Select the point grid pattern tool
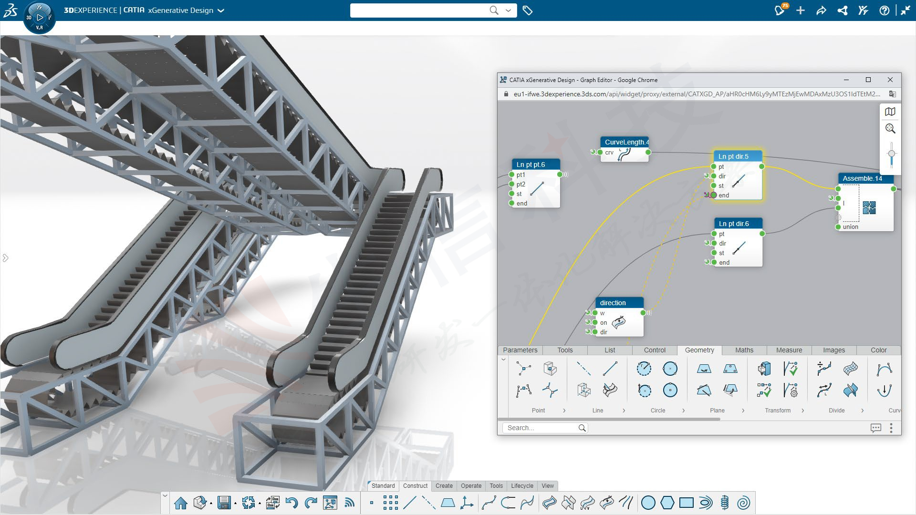Viewport: 916px width, 515px height. tap(390, 503)
